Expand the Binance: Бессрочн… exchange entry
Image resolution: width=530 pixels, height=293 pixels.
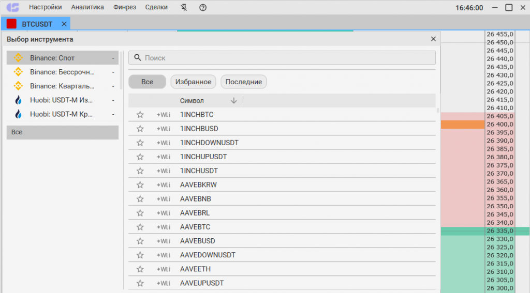pos(113,72)
